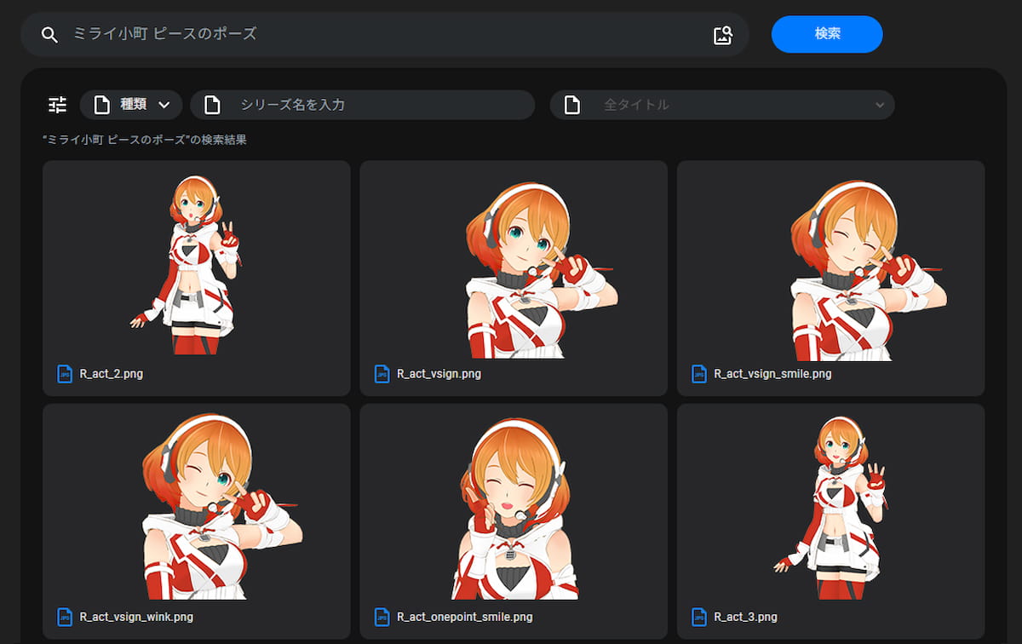Open the R_act_vsign_smile.png filename link
This screenshot has width=1022, height=644.
point(772,374)
